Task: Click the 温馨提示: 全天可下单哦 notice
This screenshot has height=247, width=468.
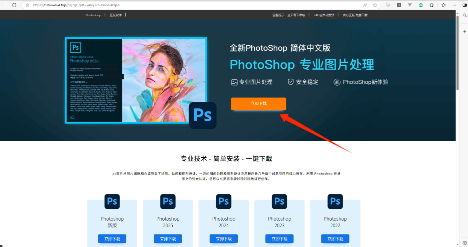Action: tap(289, 15)
